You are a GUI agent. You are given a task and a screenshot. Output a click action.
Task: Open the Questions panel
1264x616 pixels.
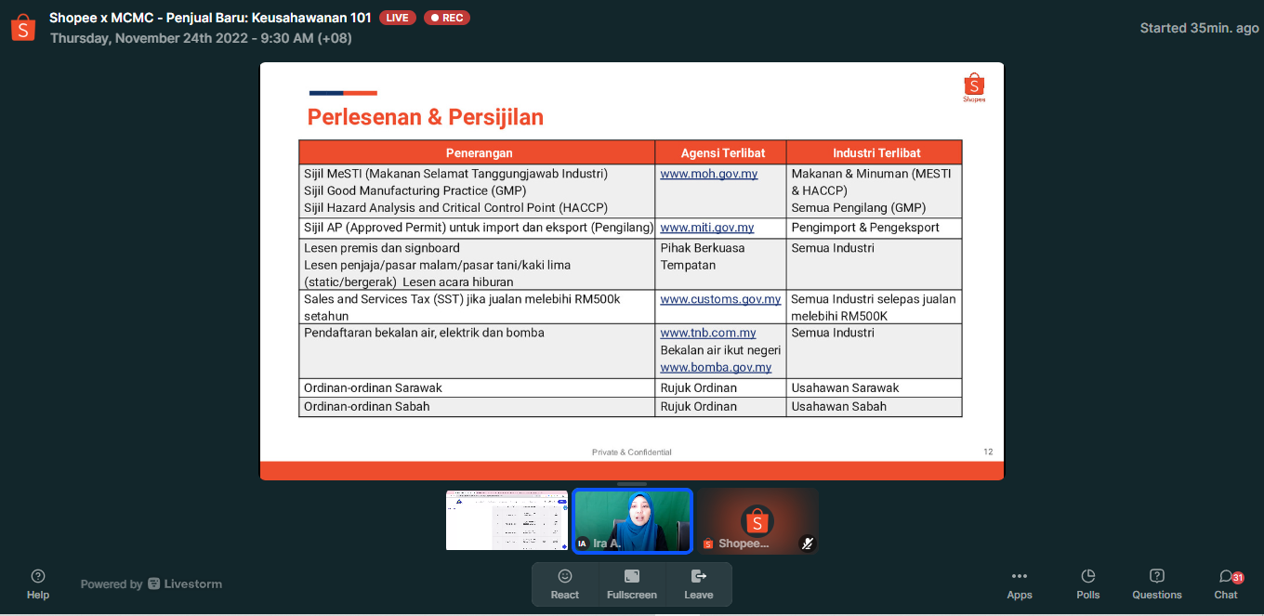tap(1157, 584)
